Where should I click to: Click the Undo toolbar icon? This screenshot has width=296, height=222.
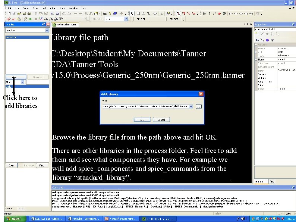click(x=64, y=13)
